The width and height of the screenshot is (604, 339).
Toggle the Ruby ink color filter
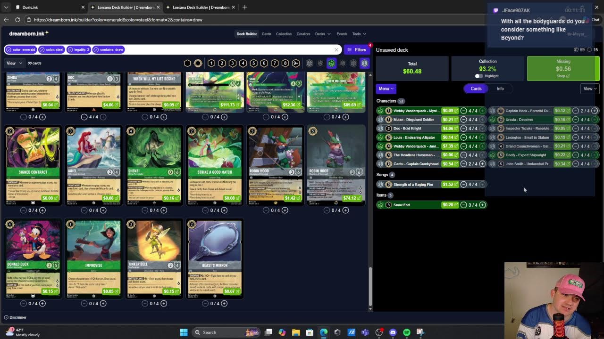[x=343, y=63]
